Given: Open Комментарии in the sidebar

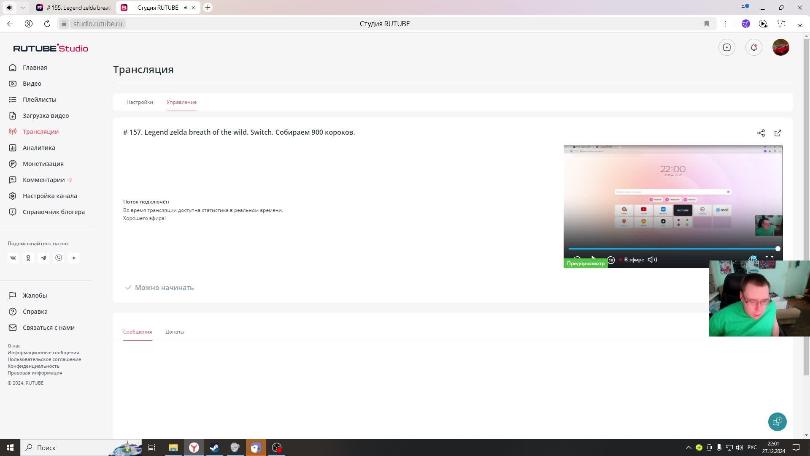Looking at the screenshot, I should (44, 180).
